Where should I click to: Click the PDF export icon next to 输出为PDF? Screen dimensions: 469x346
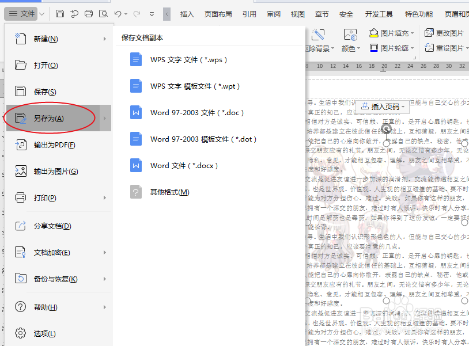(21, 145)
